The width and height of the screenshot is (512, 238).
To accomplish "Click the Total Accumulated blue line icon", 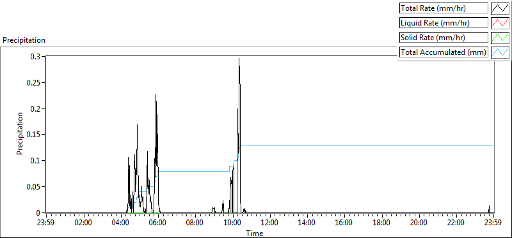I will (x=500, y=52).
